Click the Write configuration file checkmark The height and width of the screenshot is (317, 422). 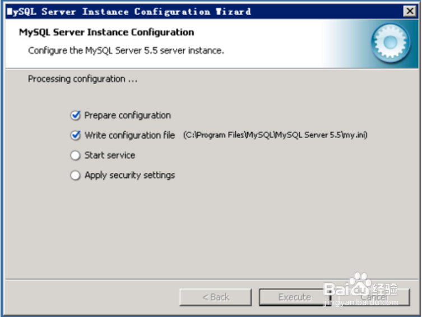[76, 136]
